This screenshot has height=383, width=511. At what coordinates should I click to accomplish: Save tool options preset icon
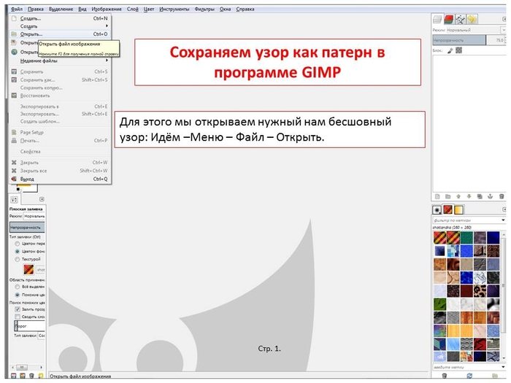tap(14, 376)
